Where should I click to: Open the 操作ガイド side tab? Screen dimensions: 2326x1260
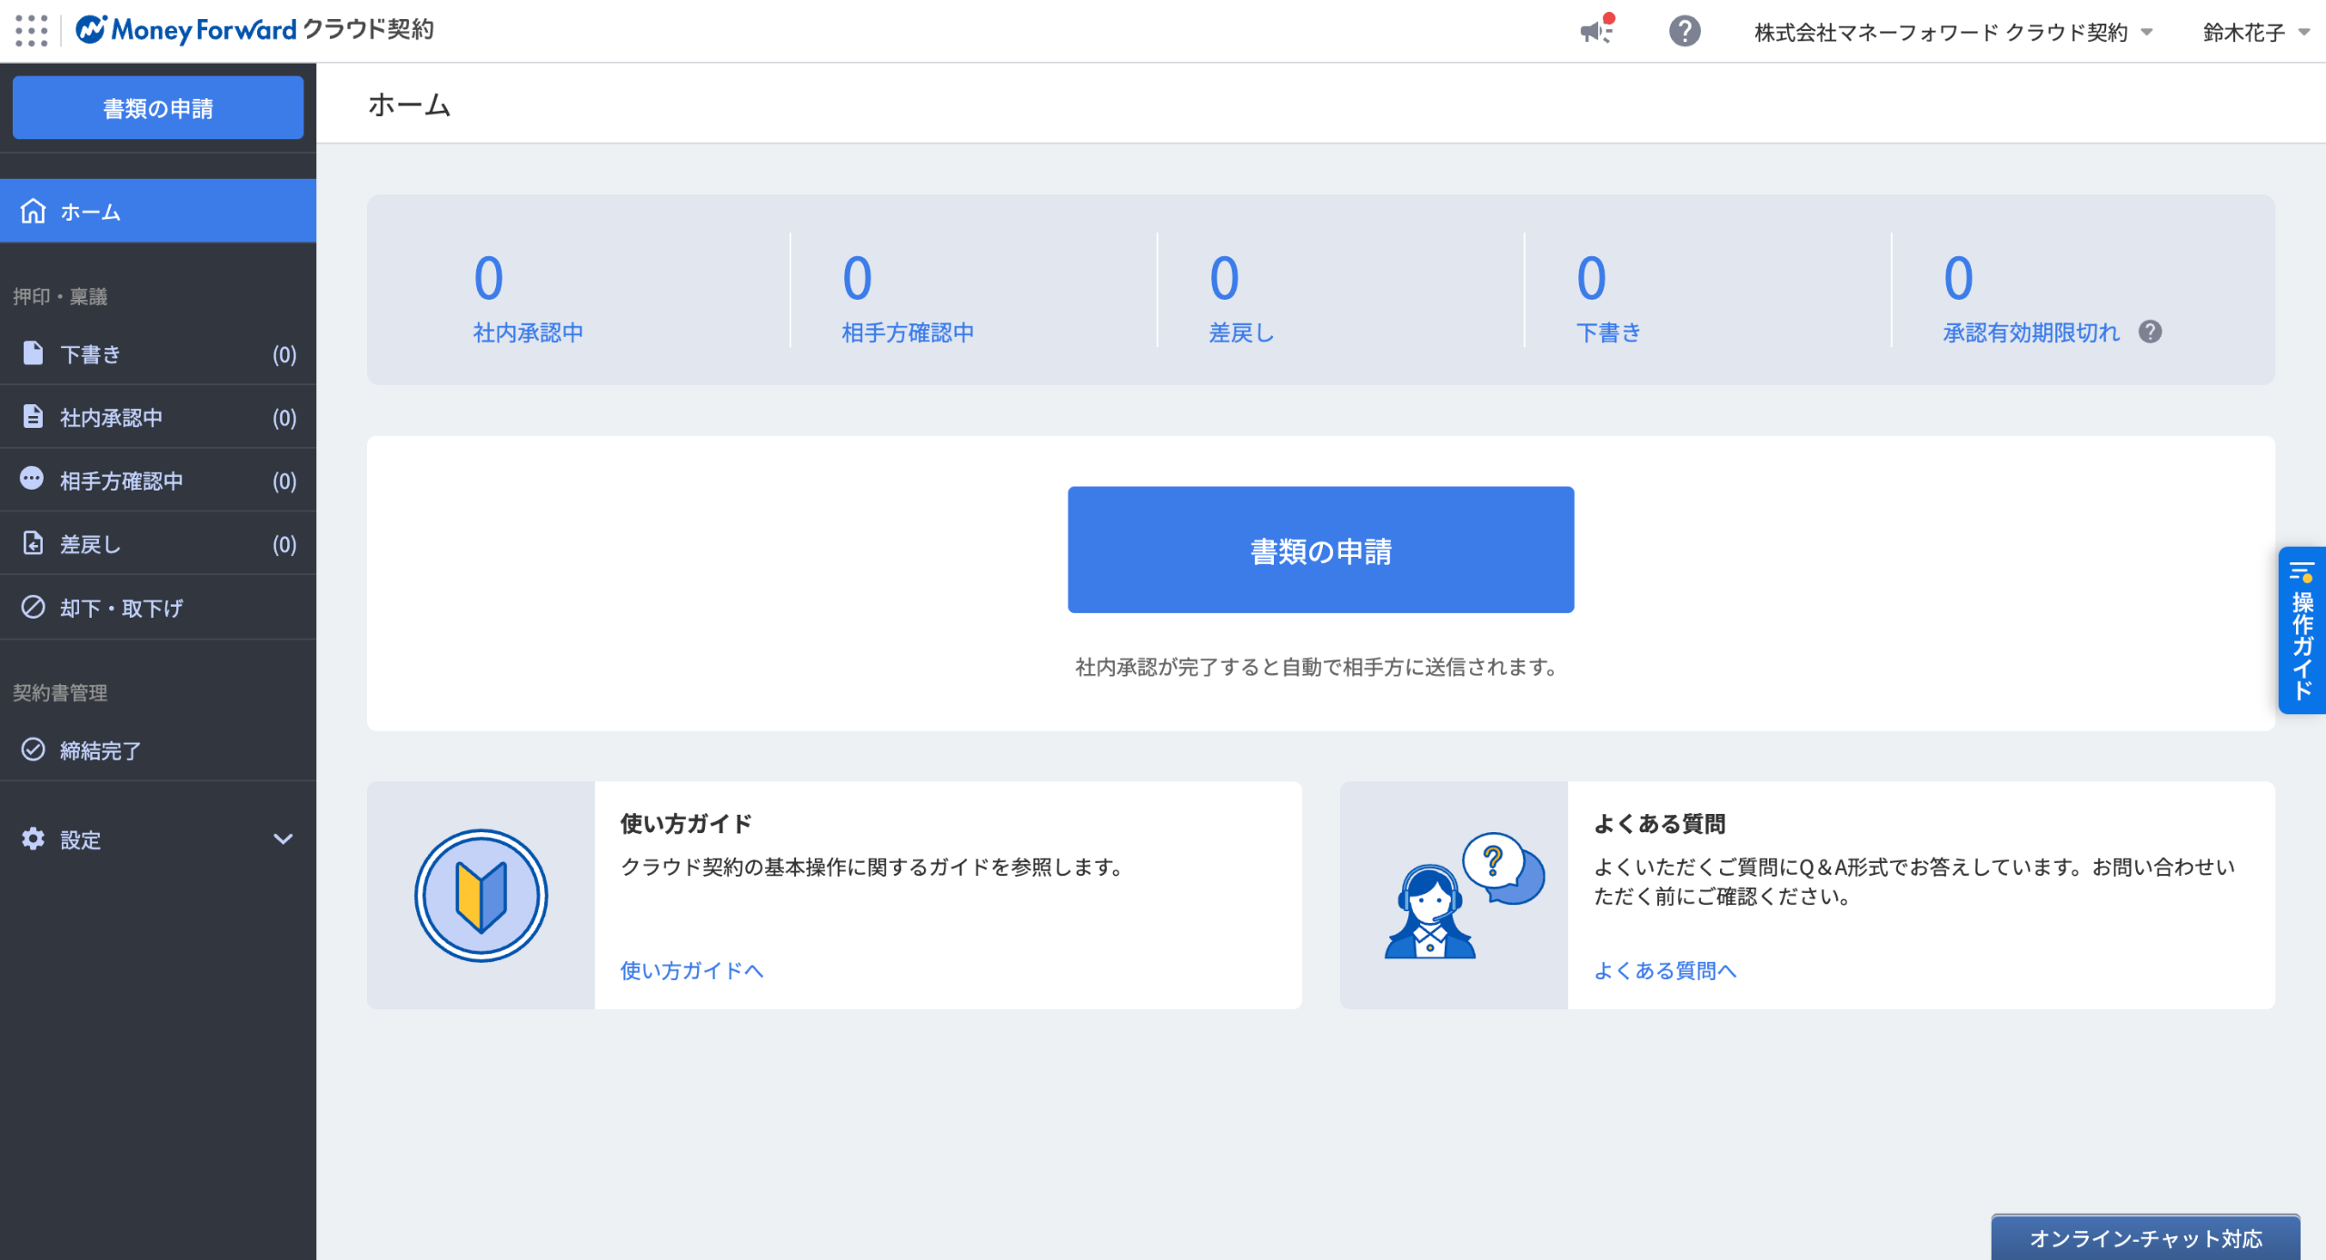tap(2302, 630)
